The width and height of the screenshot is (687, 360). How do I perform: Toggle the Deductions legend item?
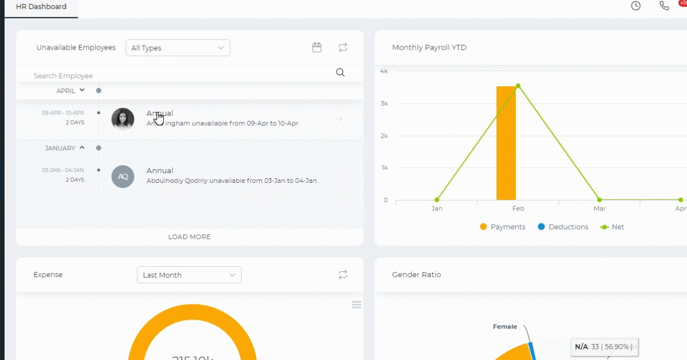(563, 227)
